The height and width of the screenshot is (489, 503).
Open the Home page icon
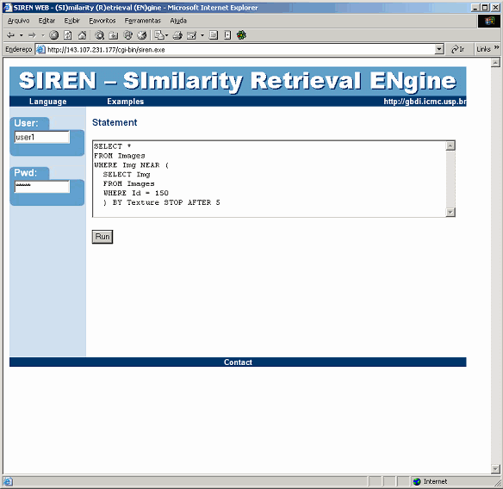coord(82,35)
